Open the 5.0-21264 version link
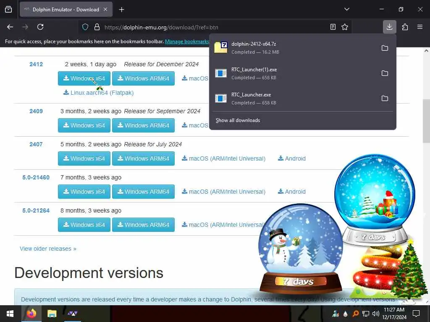Image resolution: width=430 pixels, height=322 pixels. (x=36, y=210)
